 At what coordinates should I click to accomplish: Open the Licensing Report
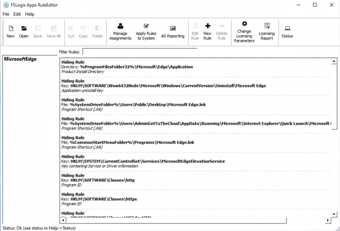[267, 32]
